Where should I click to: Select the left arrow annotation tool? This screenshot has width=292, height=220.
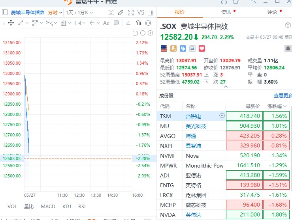(92, 23)
